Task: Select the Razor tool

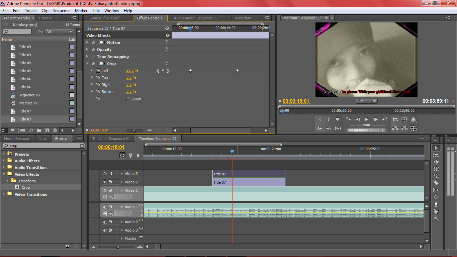Action: (436, 183)
